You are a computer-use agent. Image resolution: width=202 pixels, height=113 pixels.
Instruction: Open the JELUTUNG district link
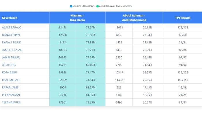point(9,65)
